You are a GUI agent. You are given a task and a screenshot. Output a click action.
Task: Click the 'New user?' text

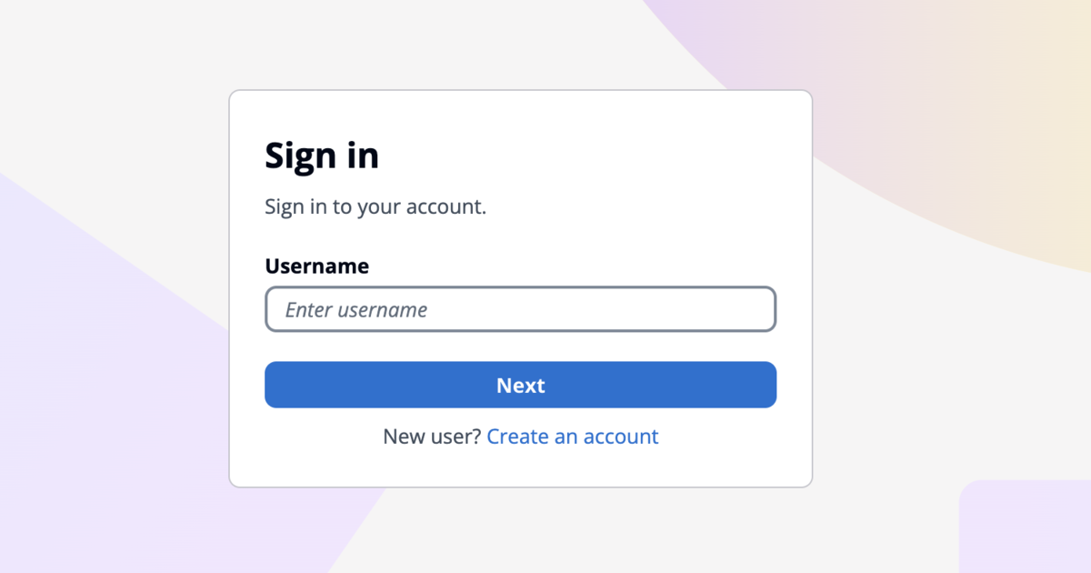coord(432,437)
